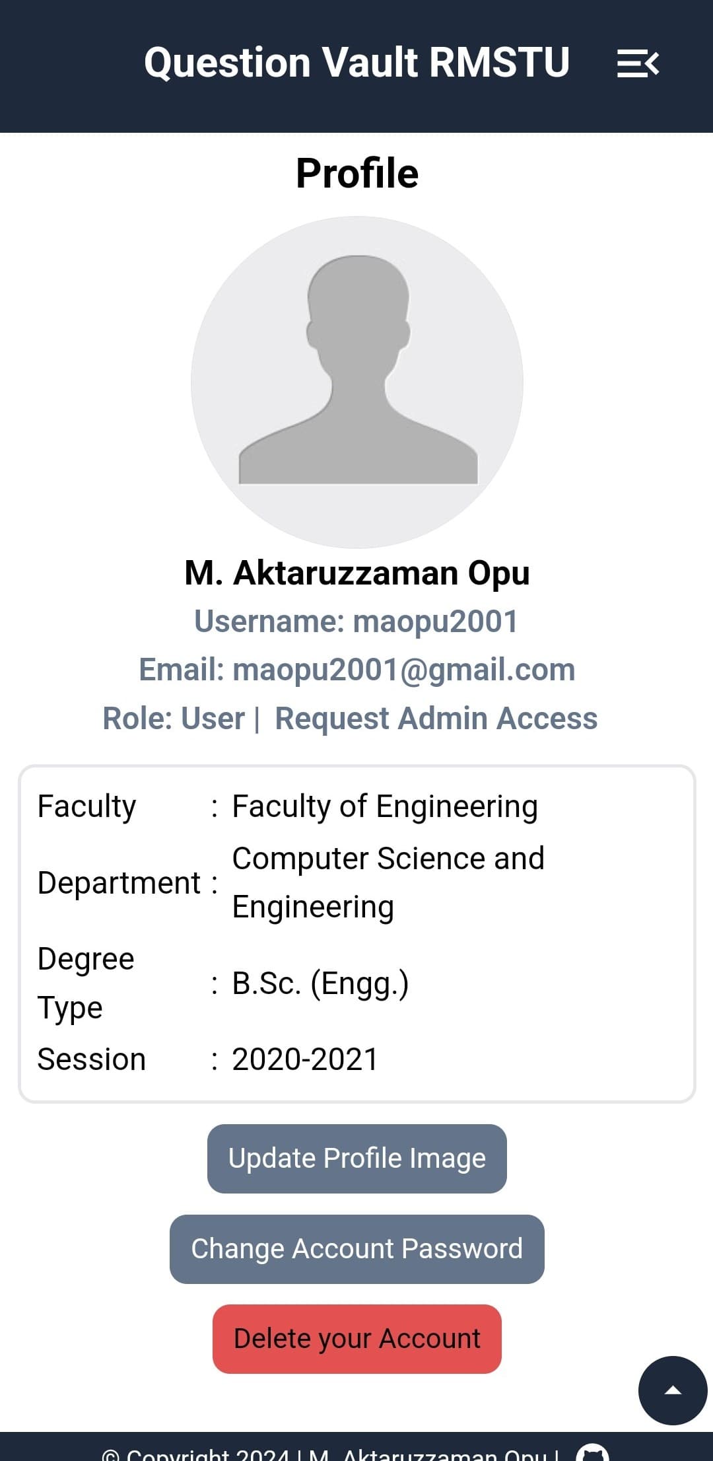
Task: Open the GitHub icon in the footer
Action: pyautogui.click(x=592, y=1454)
